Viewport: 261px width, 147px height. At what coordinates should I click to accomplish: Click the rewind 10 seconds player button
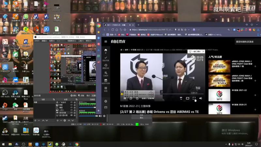(x=131, y=98)
